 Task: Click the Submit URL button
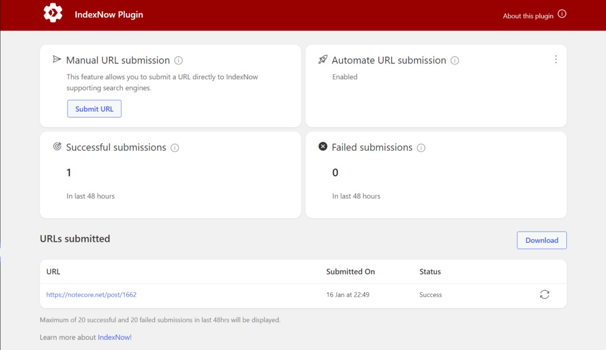[x=94, y=109]
